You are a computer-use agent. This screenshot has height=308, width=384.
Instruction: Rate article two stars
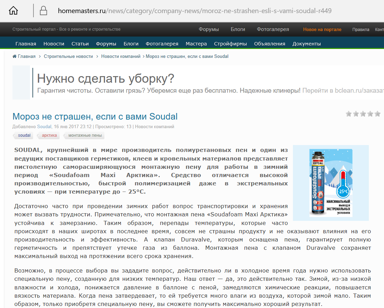coord(356,114)
